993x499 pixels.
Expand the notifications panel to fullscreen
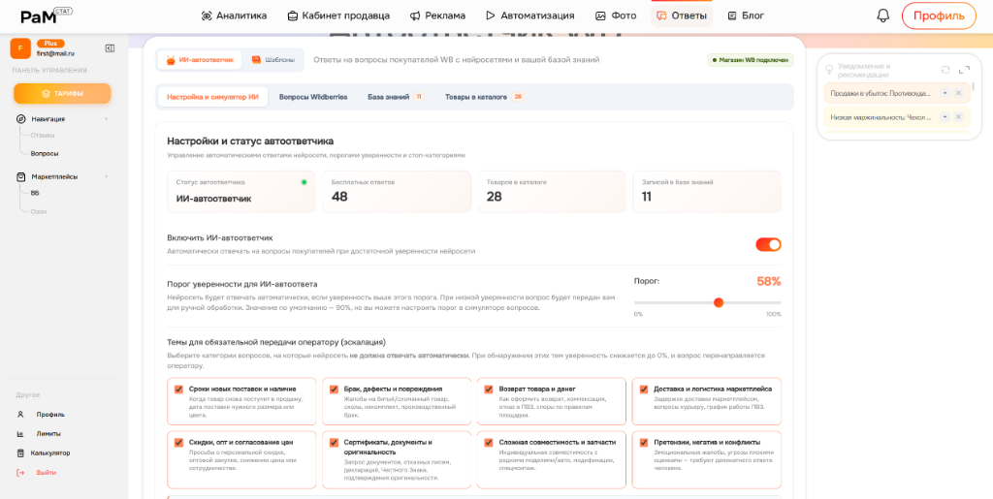coord(964,70)
